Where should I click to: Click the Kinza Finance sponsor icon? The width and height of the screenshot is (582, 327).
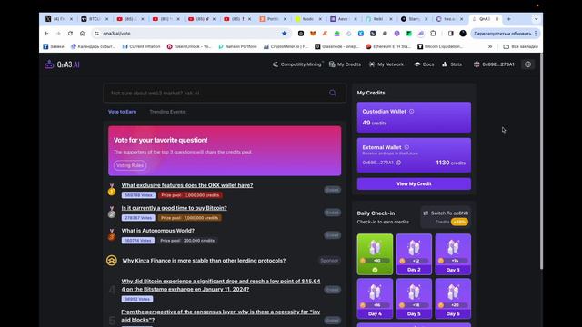click(111, 261)
